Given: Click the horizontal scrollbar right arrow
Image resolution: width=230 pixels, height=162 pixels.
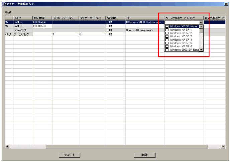Looking at the screenshot, I should coord(223,146).
